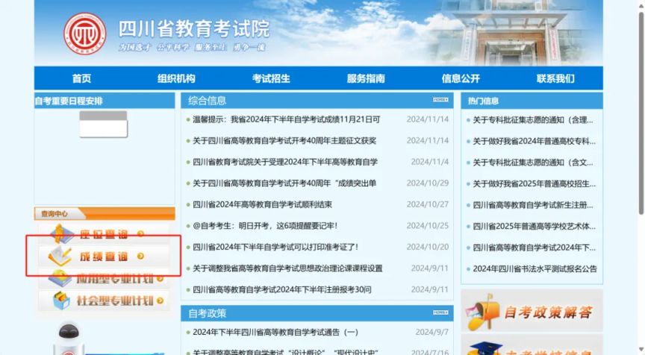Open the 信息公开 navigation tab
Screen dimensions: 645x355
[461, 78]
